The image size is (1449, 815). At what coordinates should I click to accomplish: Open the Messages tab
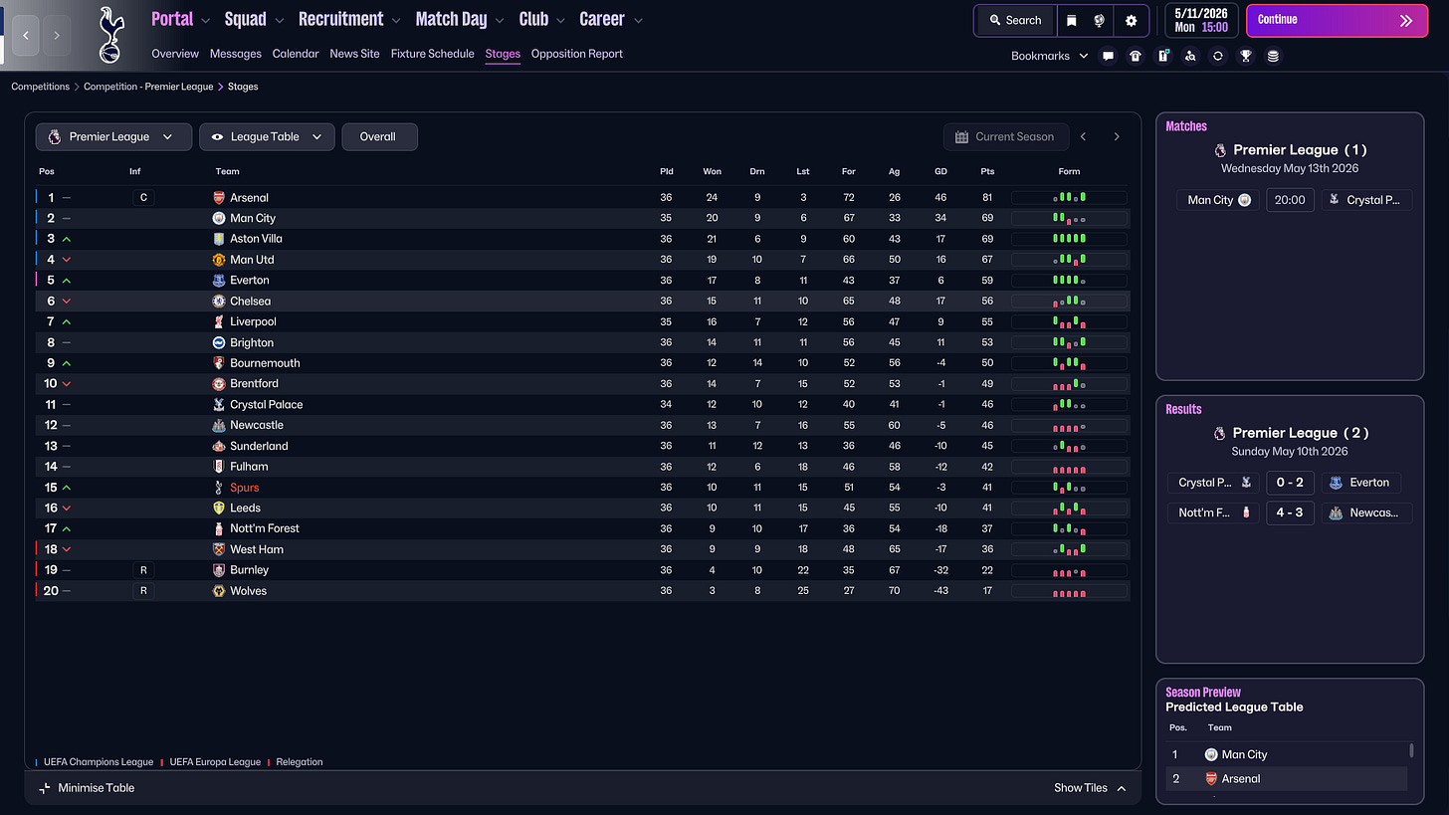pyautogui.click(x=236, y=54)
